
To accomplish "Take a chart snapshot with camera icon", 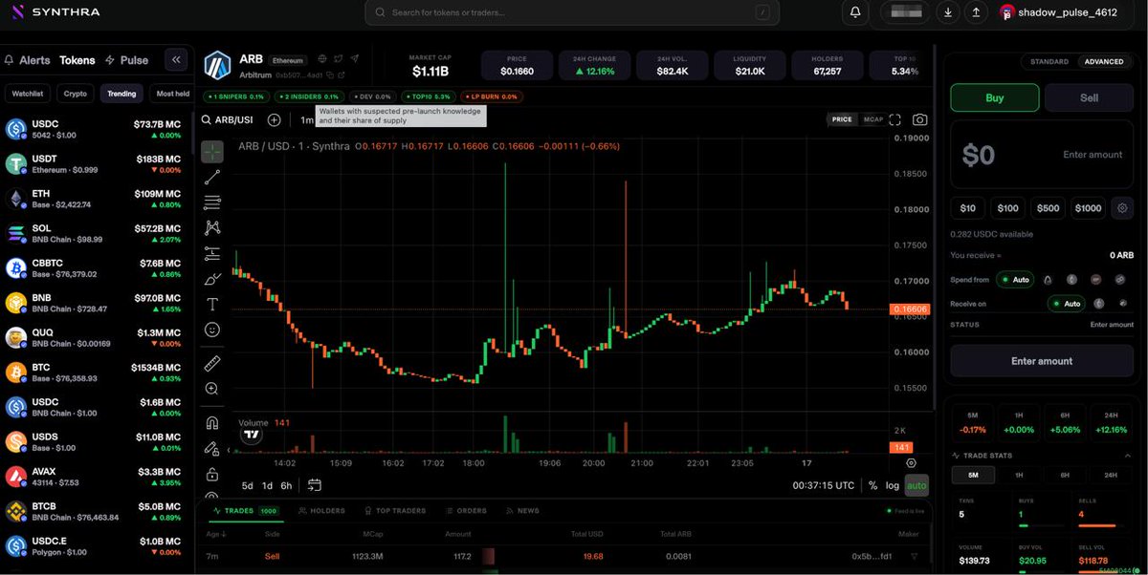I will click(919, 119).
